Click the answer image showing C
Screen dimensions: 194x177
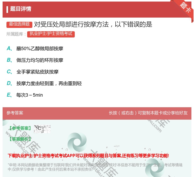tap(42, 129)
